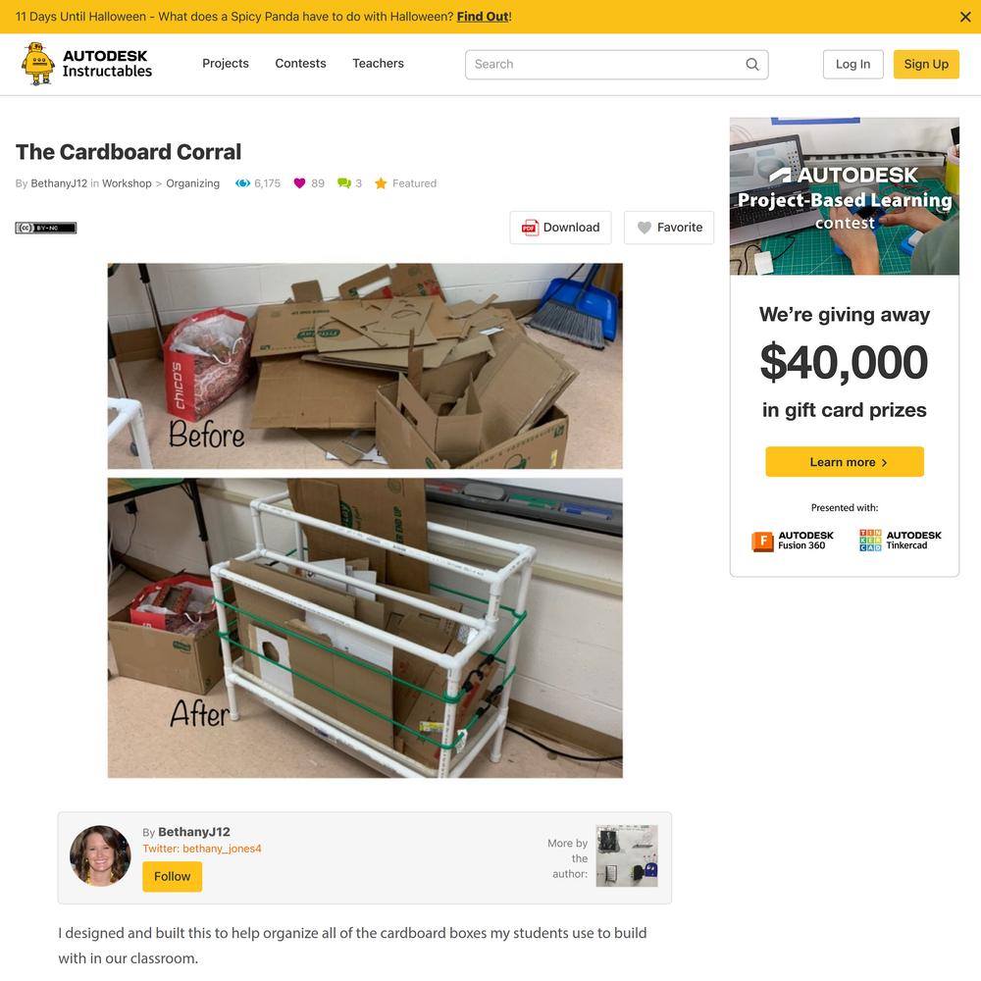Image resolution: width=981 pixels, height=981 pixels.
Task: Go to the Contests page
Action: click(x=300, y=63)
